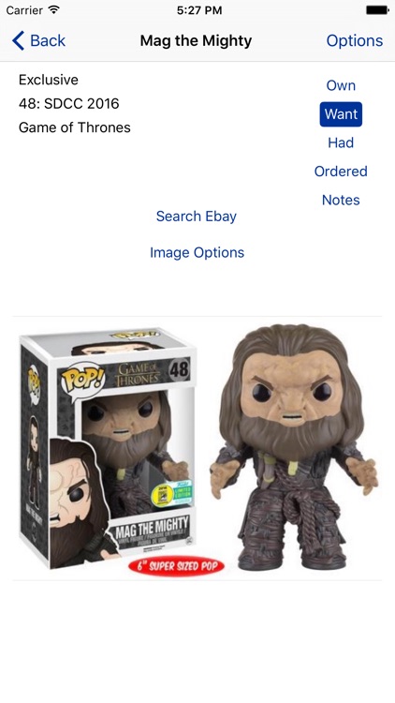Viewport: 395px width, 703px height.
Task: Go Back to the previous list
Action: (39, 41)
